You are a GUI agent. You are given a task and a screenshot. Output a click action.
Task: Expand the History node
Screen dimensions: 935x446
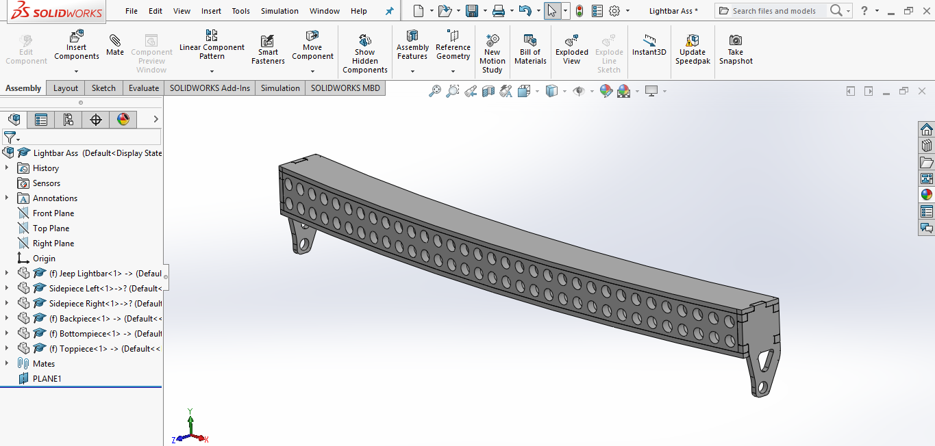7,168
